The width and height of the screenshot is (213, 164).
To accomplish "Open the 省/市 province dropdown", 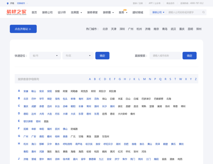I will coord(45,56).
